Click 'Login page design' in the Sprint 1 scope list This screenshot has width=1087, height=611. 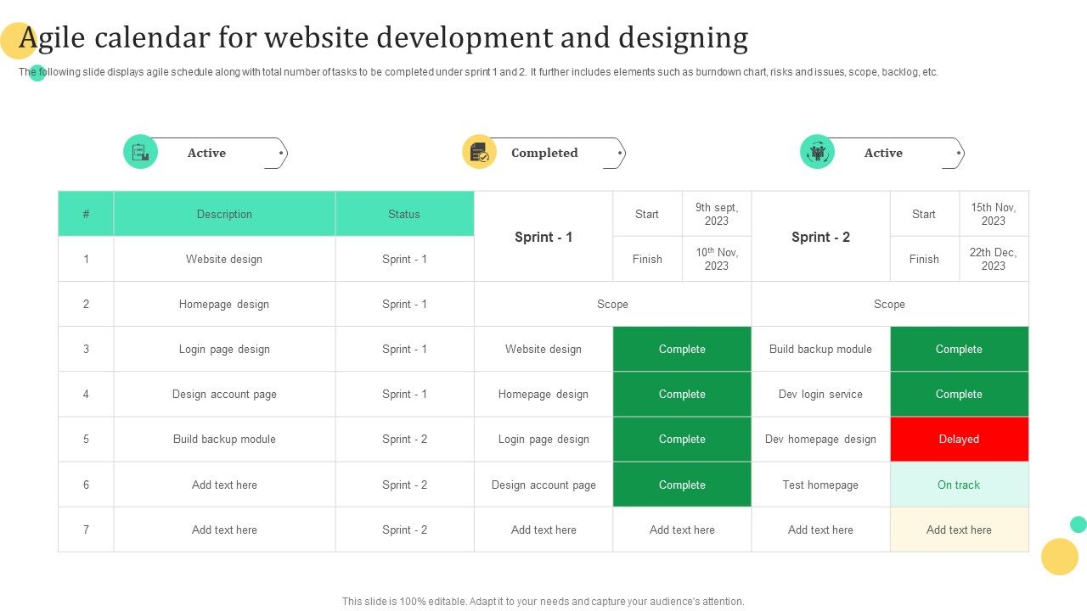pos(543,439)
